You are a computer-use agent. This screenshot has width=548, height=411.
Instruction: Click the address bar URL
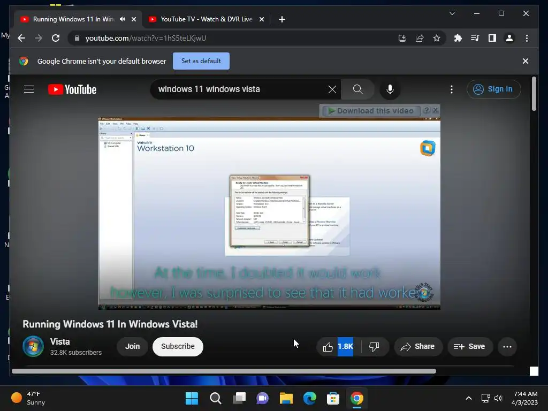[146, 38]
